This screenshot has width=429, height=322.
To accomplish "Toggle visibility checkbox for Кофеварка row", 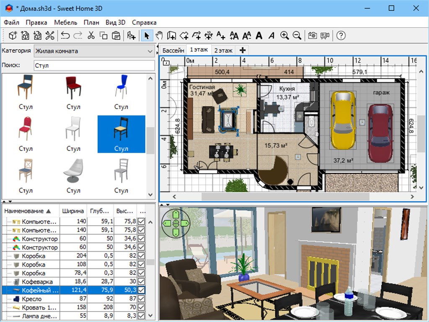I will (141, 282).
